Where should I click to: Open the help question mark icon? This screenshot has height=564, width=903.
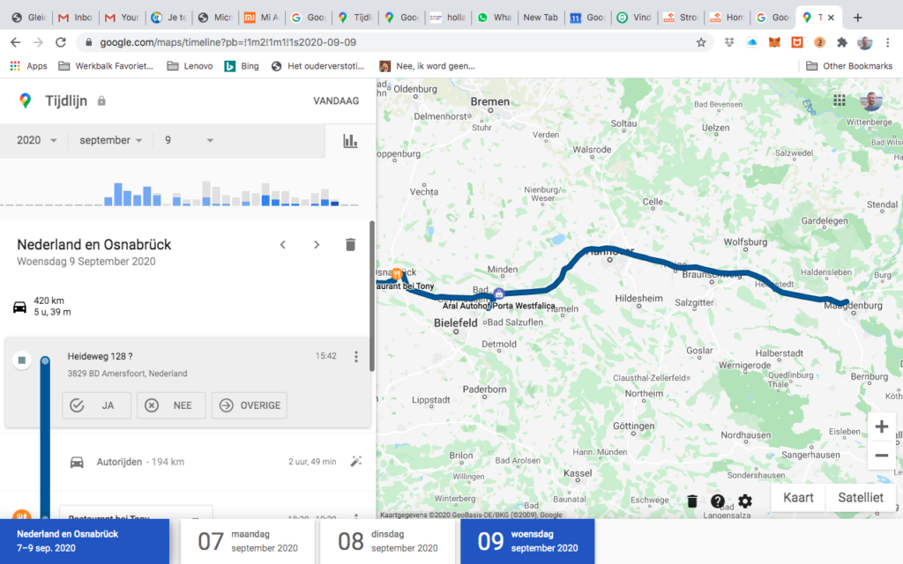[x=718, y=501]
